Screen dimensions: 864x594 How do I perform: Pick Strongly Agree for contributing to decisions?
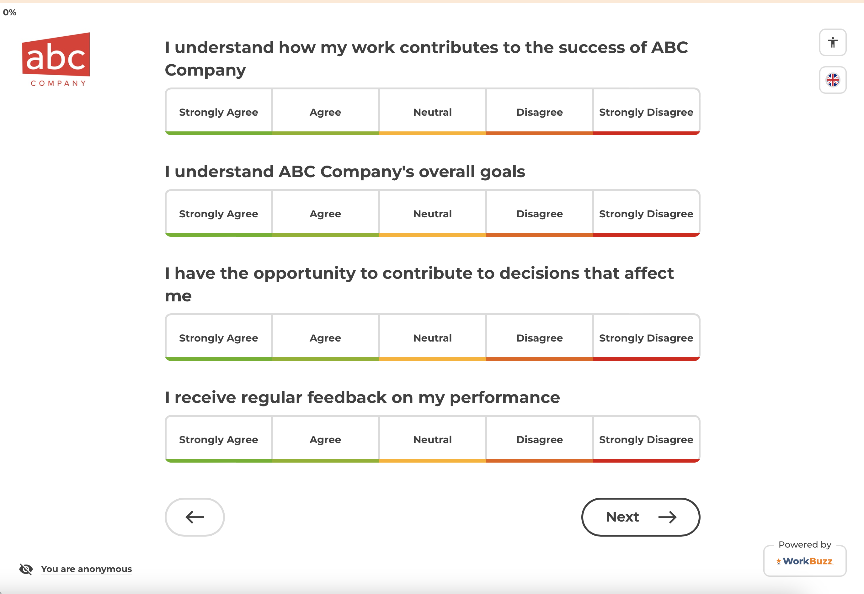219,337
